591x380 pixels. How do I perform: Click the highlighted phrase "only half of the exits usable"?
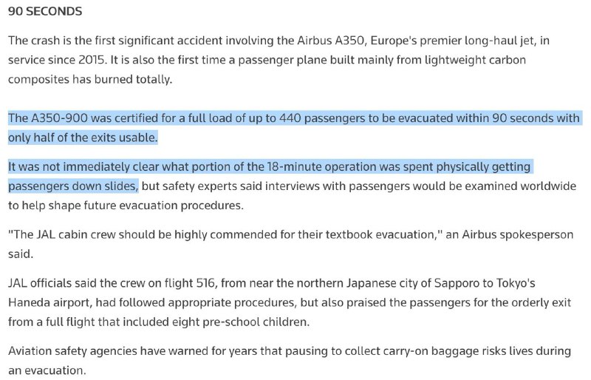click(83, 138)
